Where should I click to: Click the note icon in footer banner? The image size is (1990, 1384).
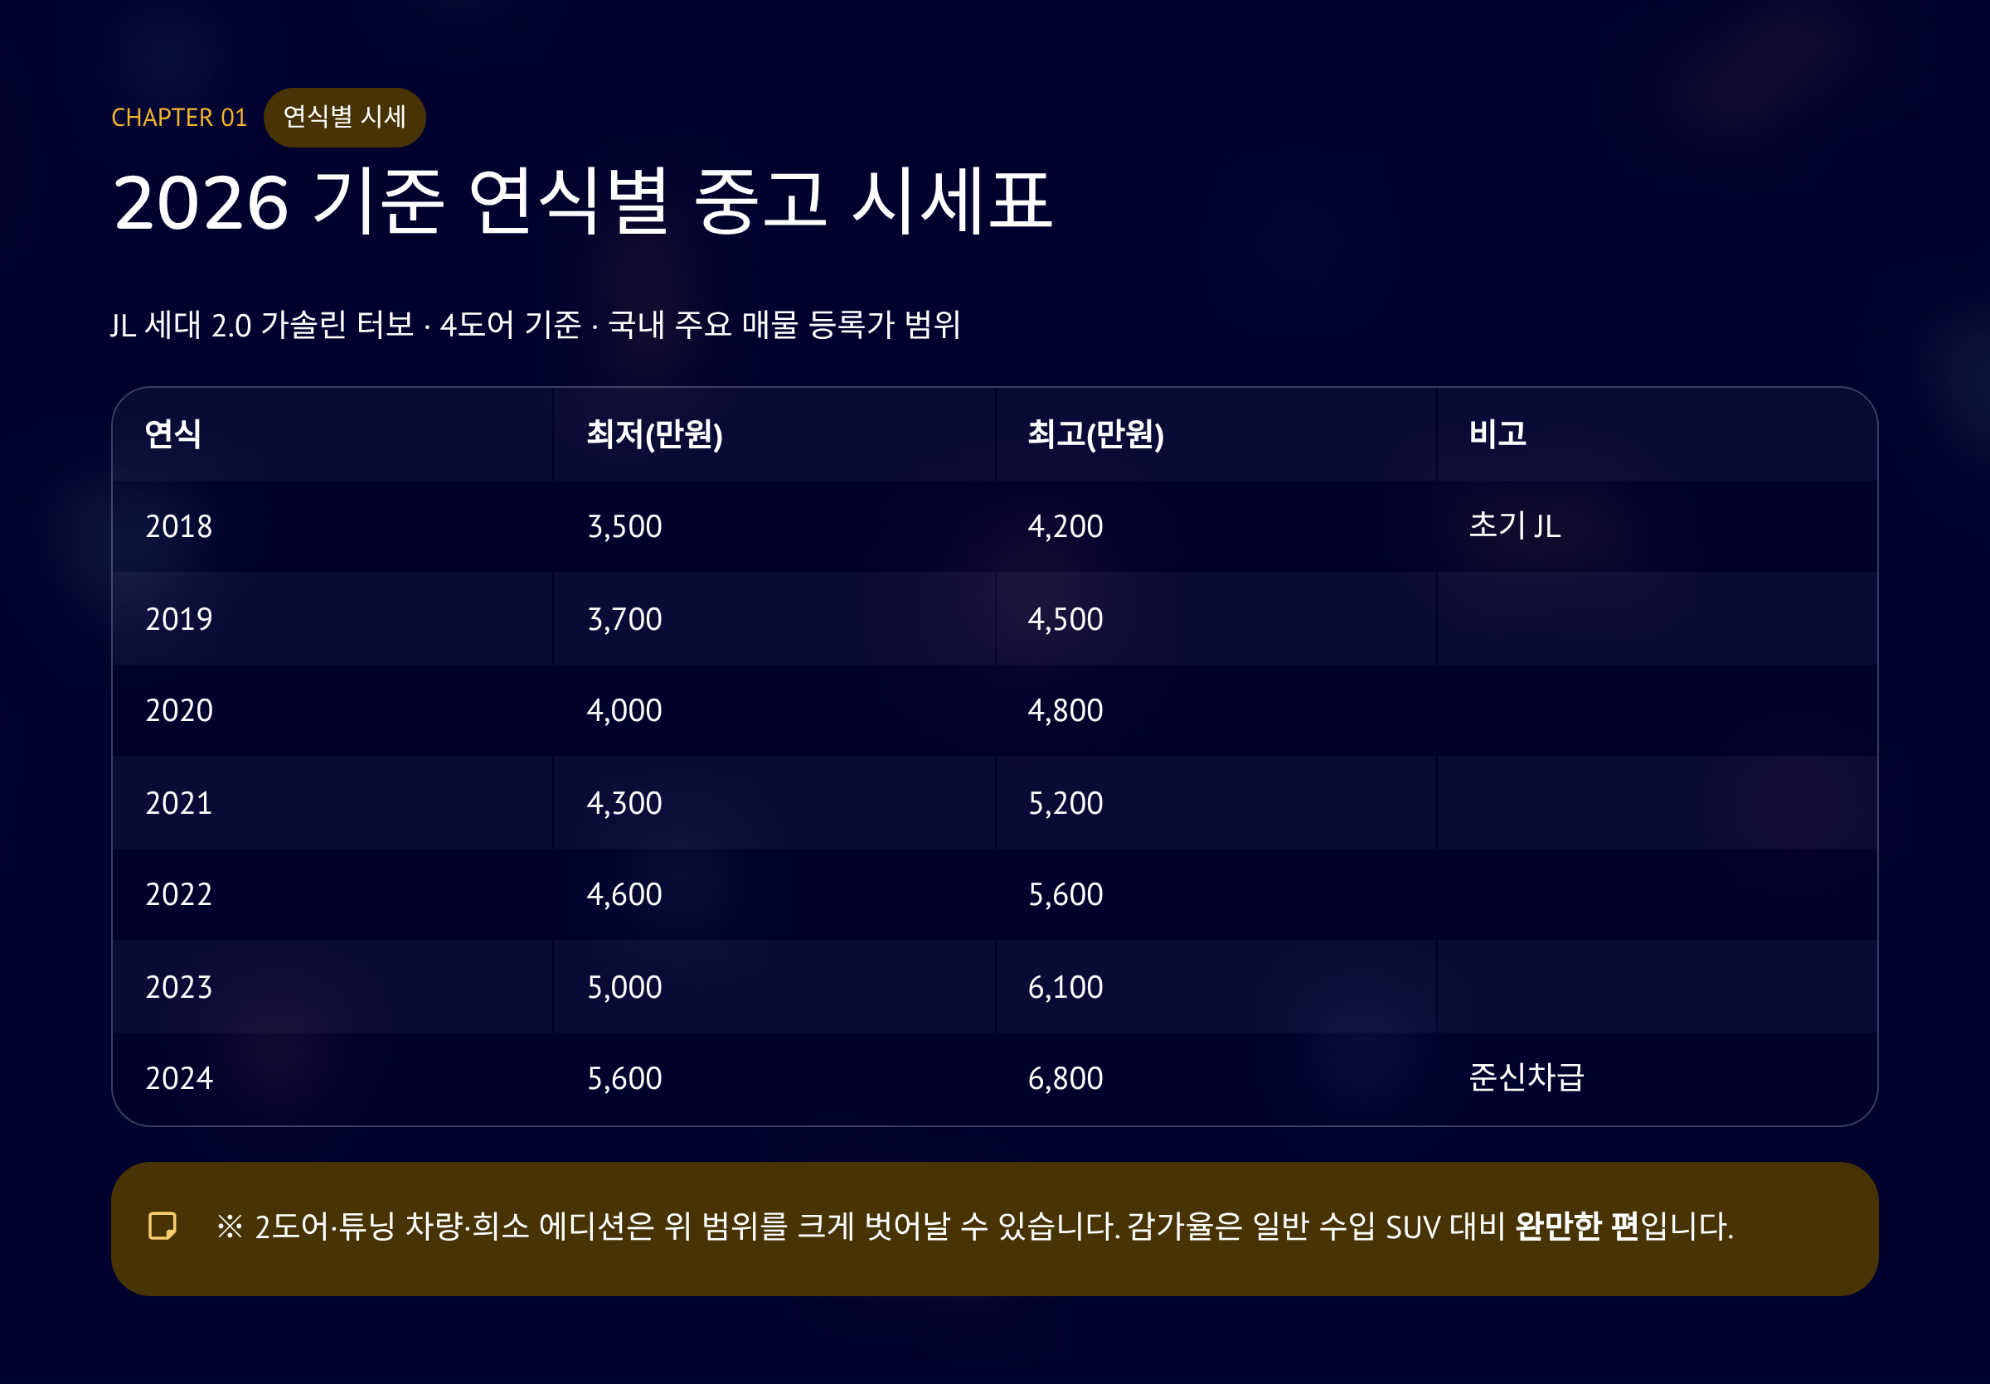tap(162, 1226)
